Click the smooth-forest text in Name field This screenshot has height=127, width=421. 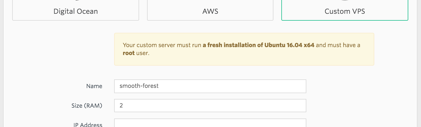(139, 86)
